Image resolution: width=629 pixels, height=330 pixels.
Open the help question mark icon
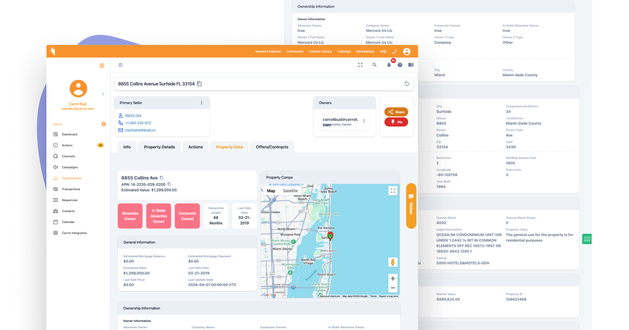coord(400,65)
